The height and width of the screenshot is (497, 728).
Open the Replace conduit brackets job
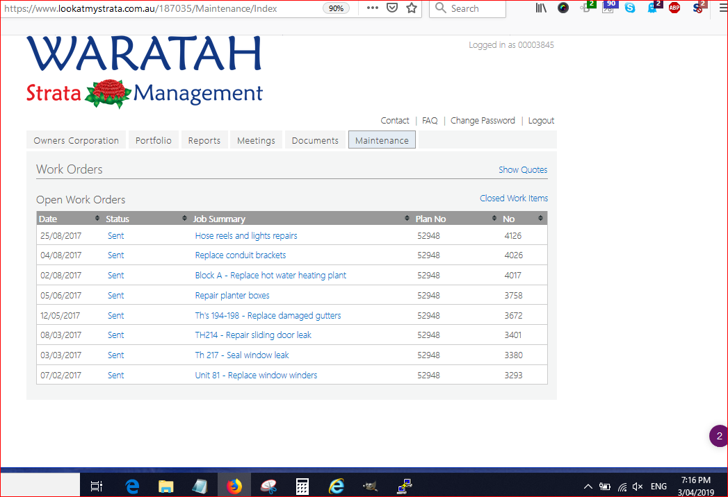pos(241,255)
